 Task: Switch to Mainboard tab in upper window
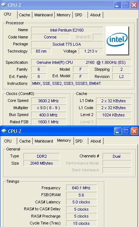[x=43, y=15]
